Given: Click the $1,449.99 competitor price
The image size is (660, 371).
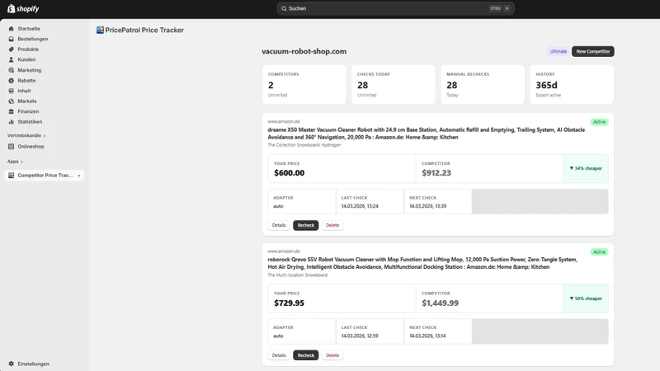Looking at the screenshot, I should (x=441, y=303).
